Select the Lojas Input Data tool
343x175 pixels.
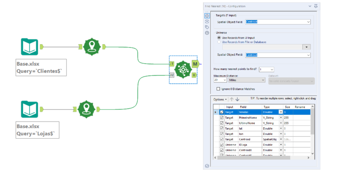[29, 109]
